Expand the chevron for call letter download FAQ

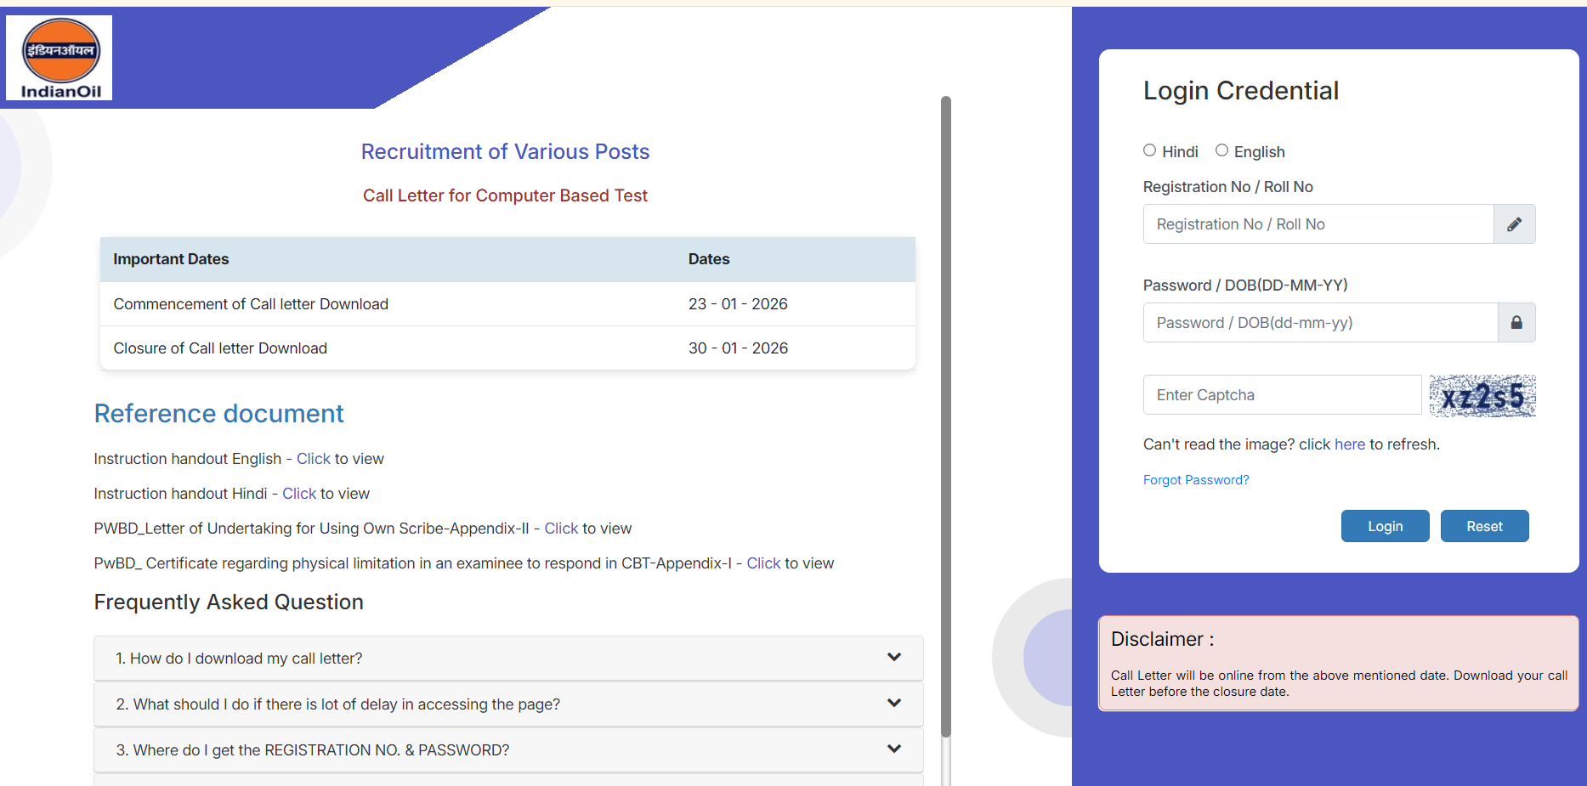(893, 658)
